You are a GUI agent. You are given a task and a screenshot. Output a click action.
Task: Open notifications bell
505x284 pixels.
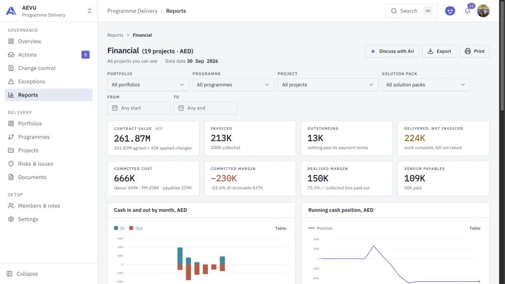(x=467, y=11)
